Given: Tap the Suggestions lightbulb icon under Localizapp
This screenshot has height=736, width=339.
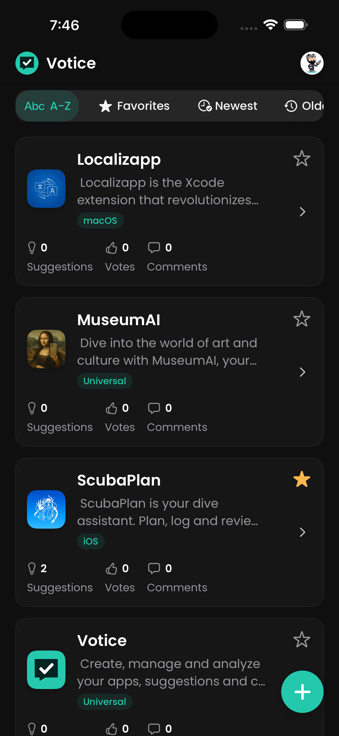Looking at the screenshot, I should pos(32,247).
